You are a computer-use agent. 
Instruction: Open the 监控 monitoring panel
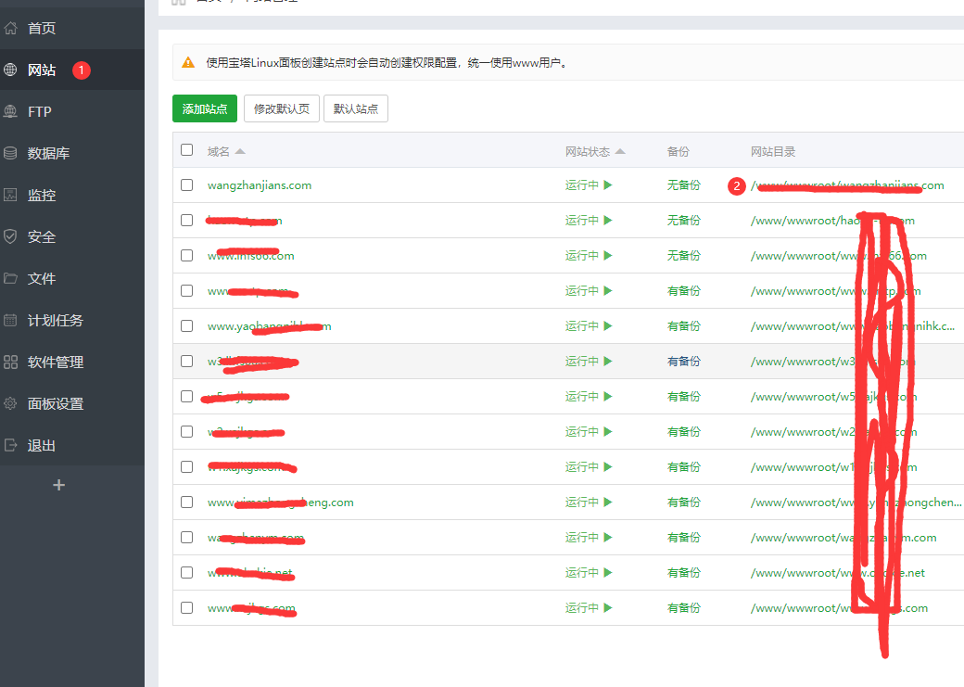coord(41,195)
